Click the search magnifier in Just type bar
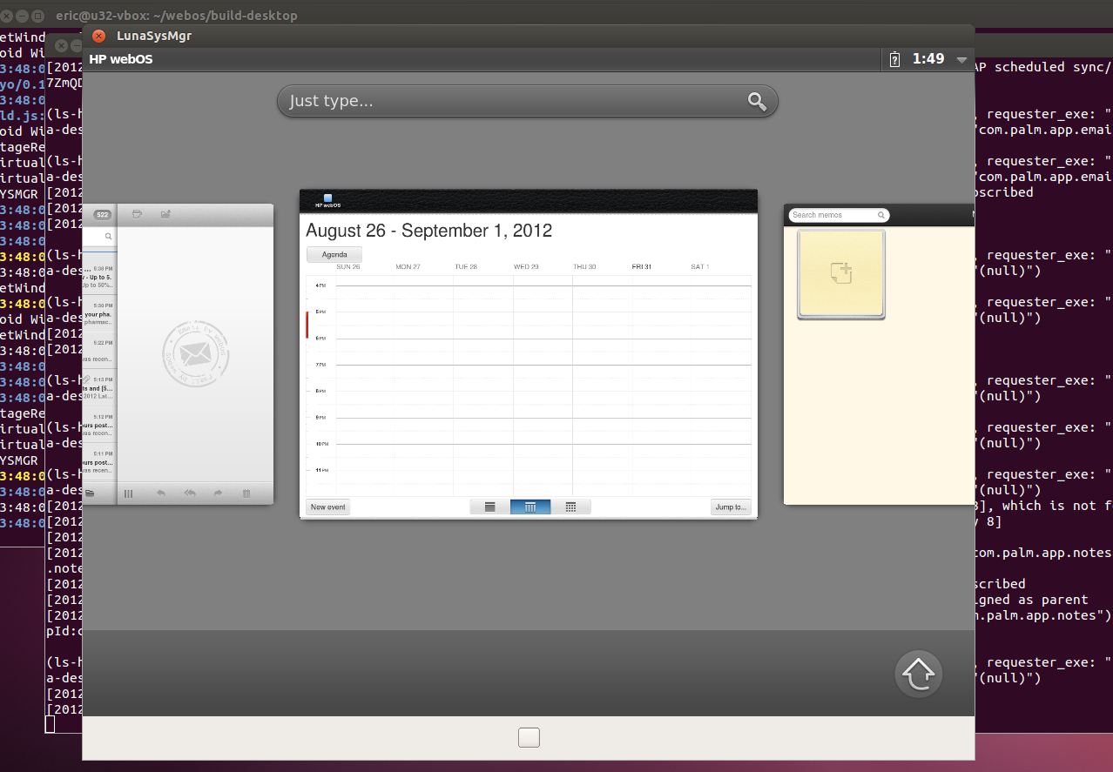 tap(757, 102)
